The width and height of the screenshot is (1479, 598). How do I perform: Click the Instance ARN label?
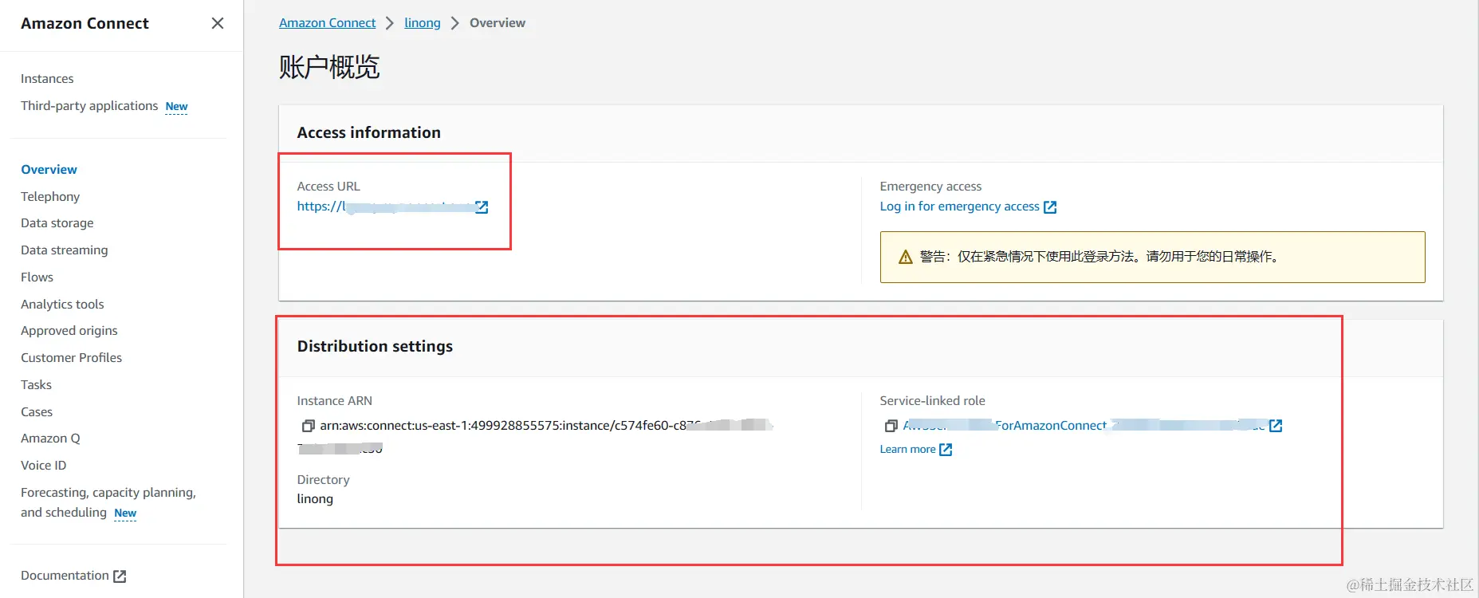coord(335,400)
